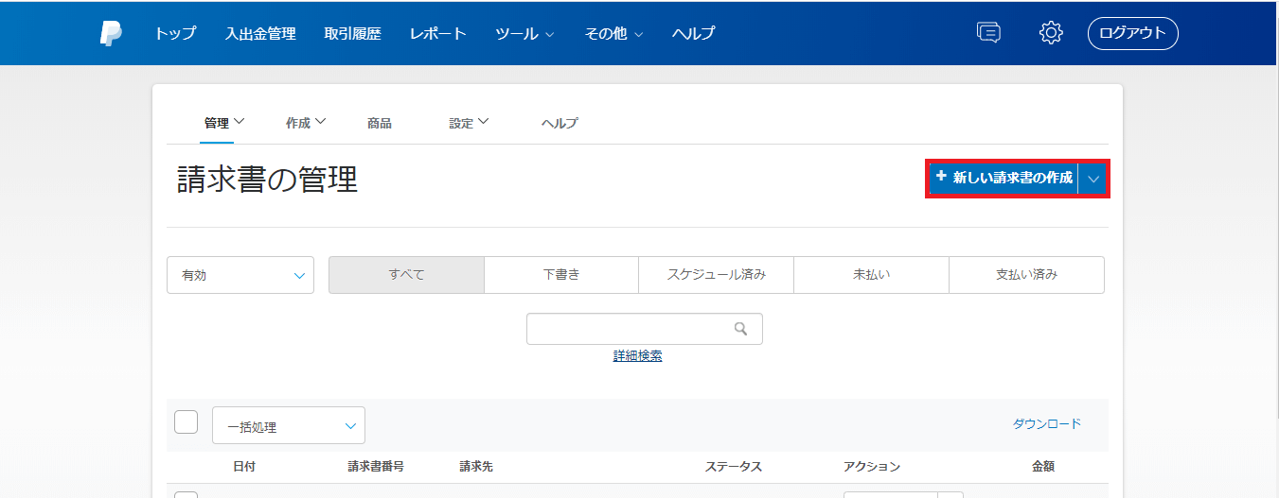The width and height of the screenshot is (1279, 498).
Task: Open the 一括処理 bulk action dropdown
Action: click(x=289, y=426)
